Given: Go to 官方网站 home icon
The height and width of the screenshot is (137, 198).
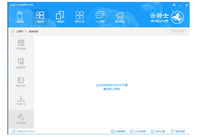Looking at the screenshot, I should click(120, 17).
